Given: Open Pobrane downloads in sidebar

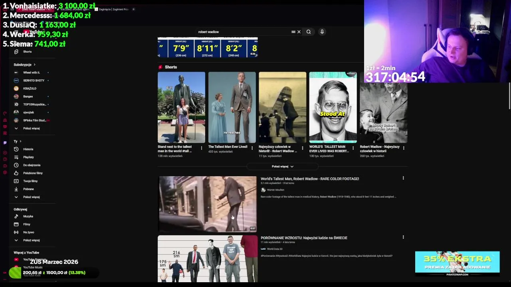Looking at the screenshot, I should click(x=28, y=189).
